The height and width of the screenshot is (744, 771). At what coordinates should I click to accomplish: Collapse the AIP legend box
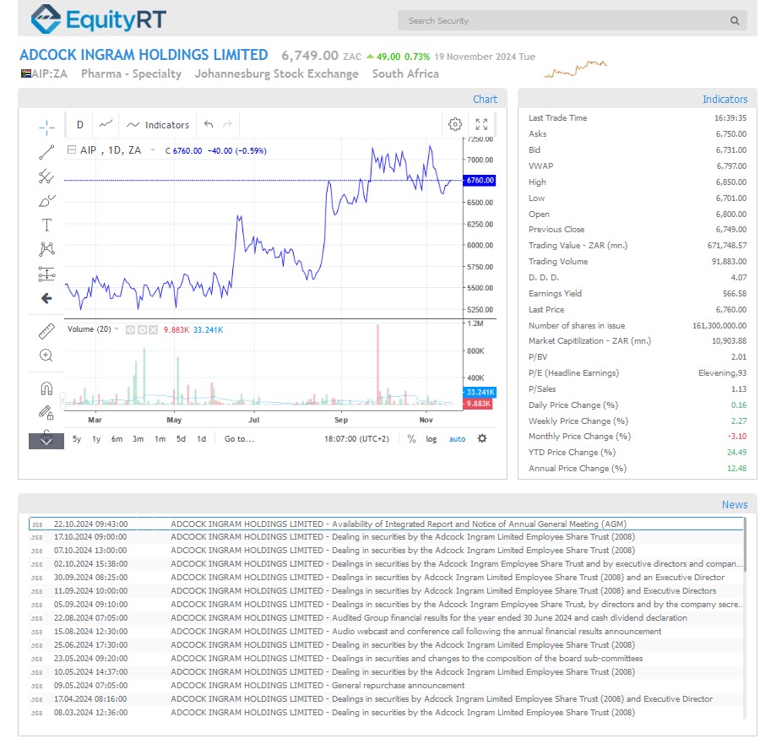point(72,150)
